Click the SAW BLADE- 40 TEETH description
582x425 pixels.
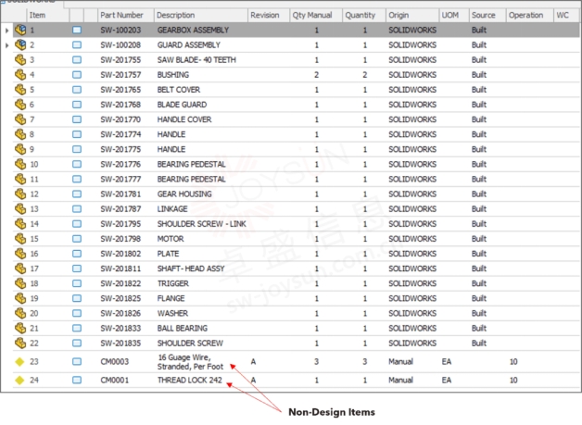coord(196,59)
